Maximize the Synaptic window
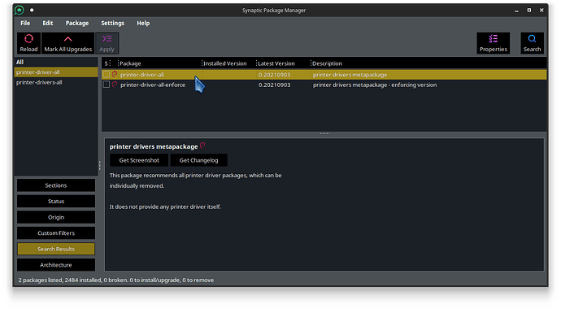The width and height of the screenshot is (561, 313). tap(528, 11)
